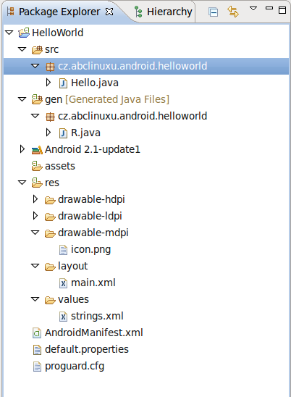
Task: Expand the Hello.java node
Action: (x=48, y=83)
